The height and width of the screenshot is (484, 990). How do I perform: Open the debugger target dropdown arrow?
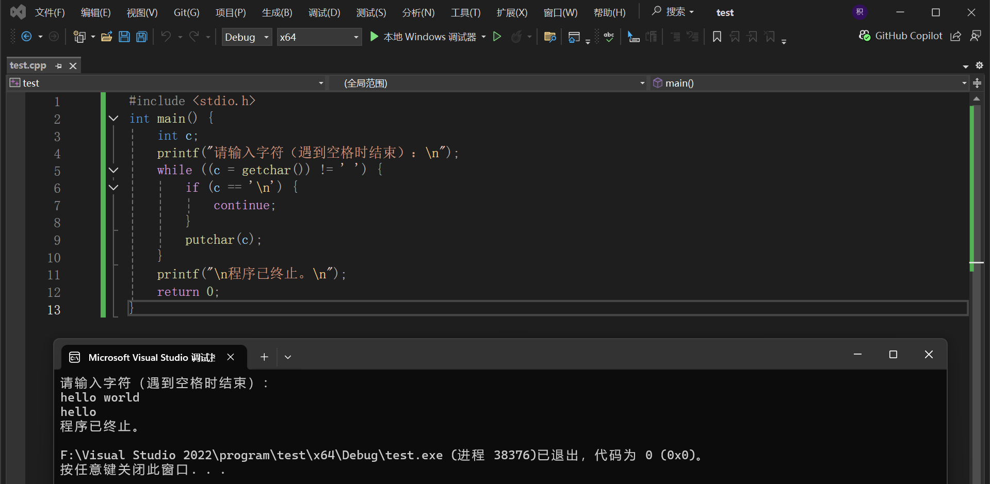pyautogui.click(x=483, y=37)
